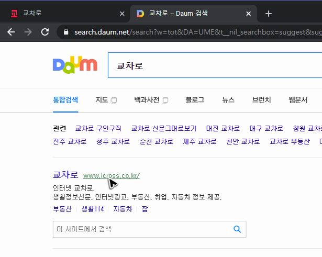Open the 백과사전 new-window icon
322x257 pixels.
[x=165, y=100]
